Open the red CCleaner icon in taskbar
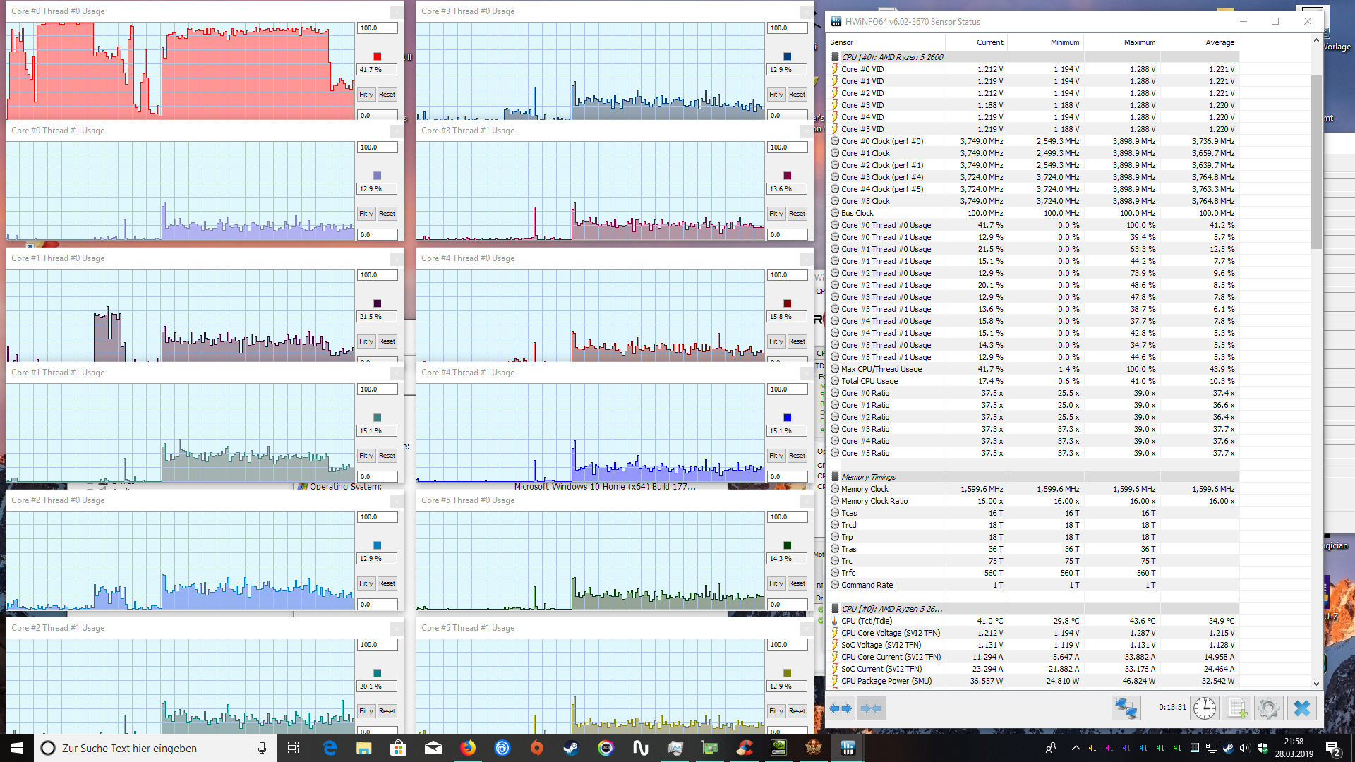This screenshot has height=762, width=1355. tap(745, 748)
